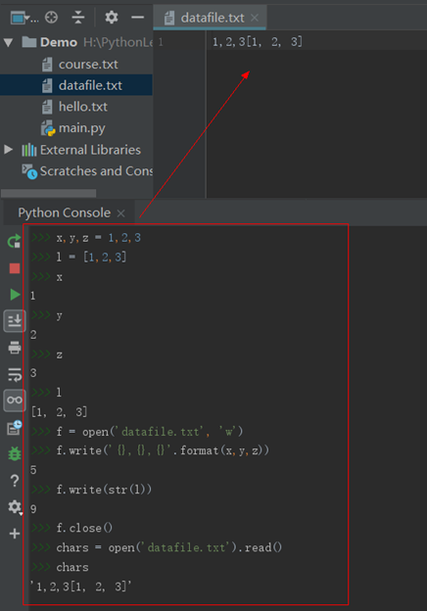Toggle the Soft-Wrap icon

15,374
